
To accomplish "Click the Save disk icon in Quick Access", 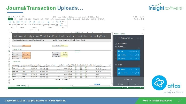I will tap(12, 17).
